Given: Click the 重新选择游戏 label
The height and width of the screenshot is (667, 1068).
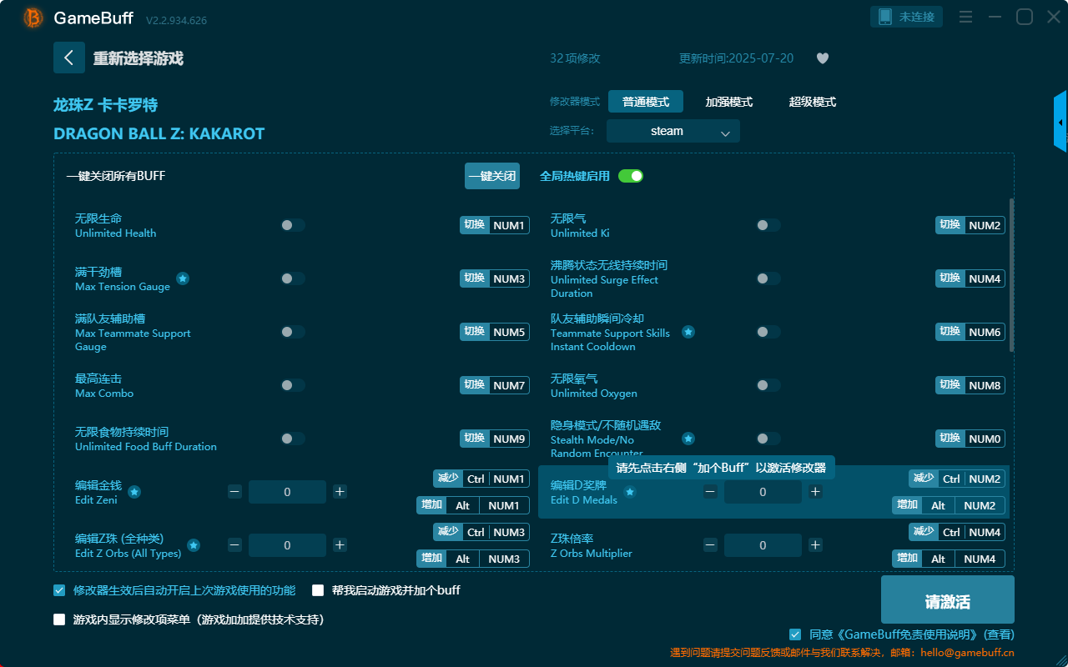Looking at the screenshot, I should tap(139, 58).
